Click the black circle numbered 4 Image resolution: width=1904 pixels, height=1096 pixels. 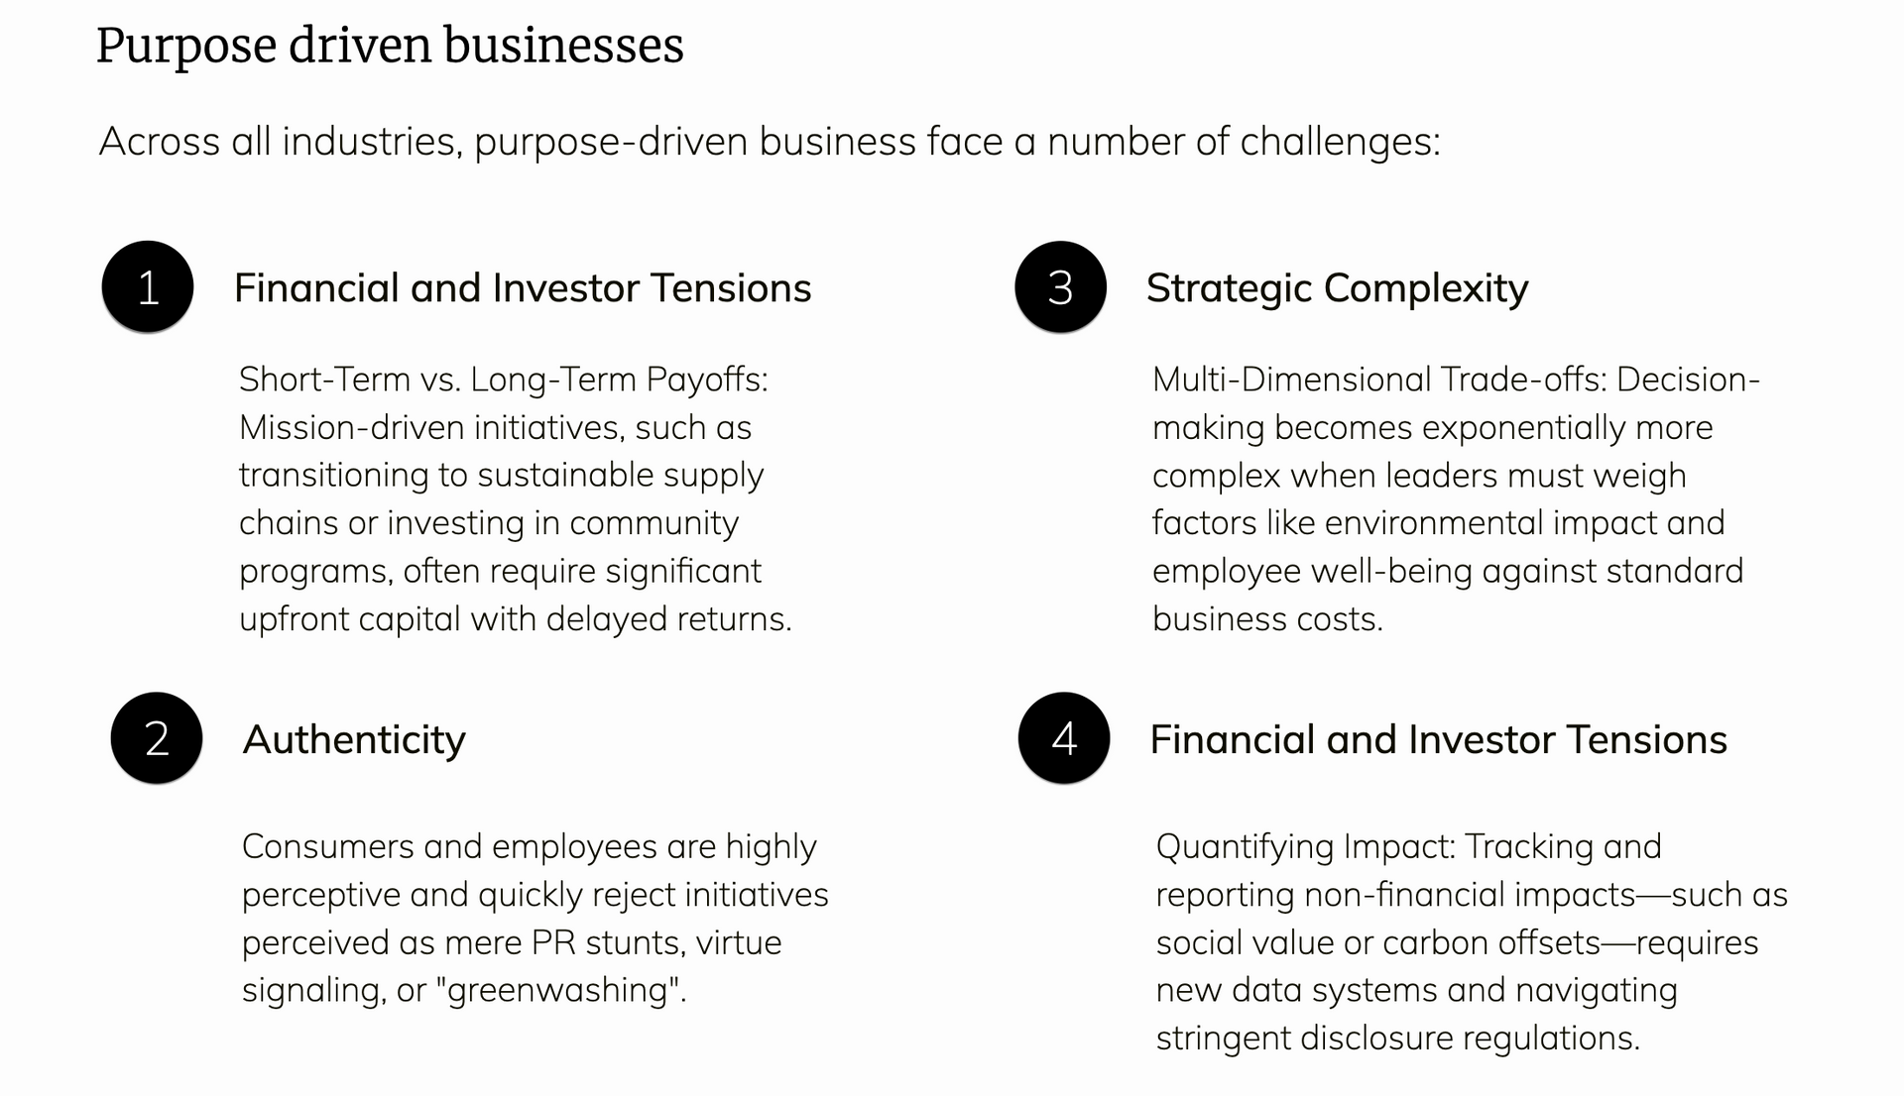(x=1064, y=738)
